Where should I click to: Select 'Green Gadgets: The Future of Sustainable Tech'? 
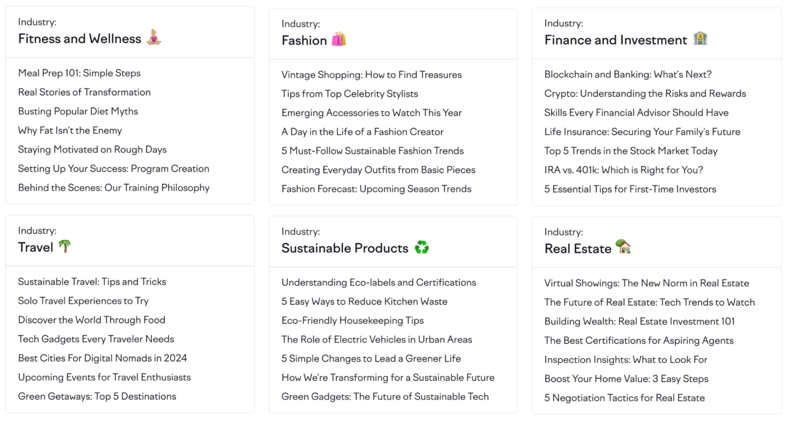coord(385,397)
